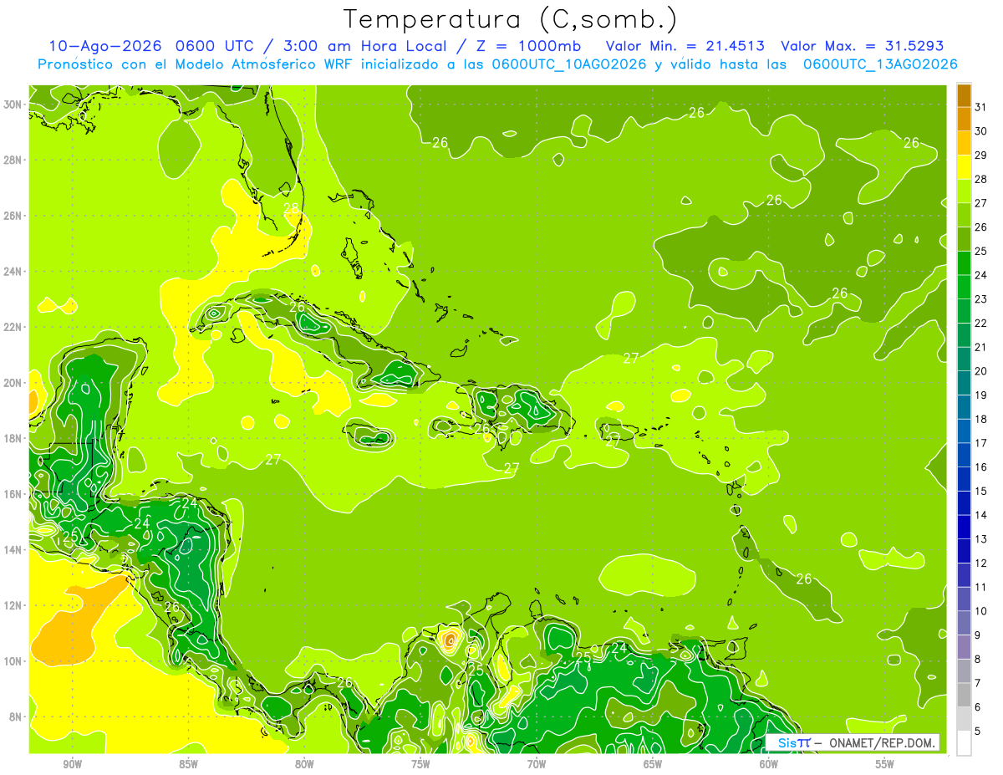
Task: Click the color scale label 15
Action: (981, 491)
